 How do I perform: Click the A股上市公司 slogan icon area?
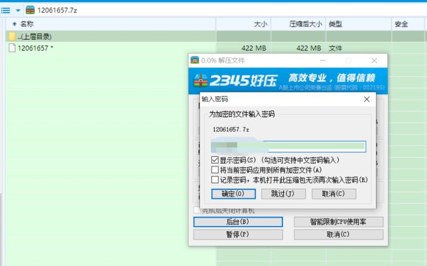331,87
